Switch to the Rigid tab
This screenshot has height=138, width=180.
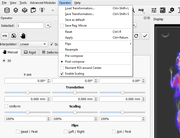[x=30, y=52]
